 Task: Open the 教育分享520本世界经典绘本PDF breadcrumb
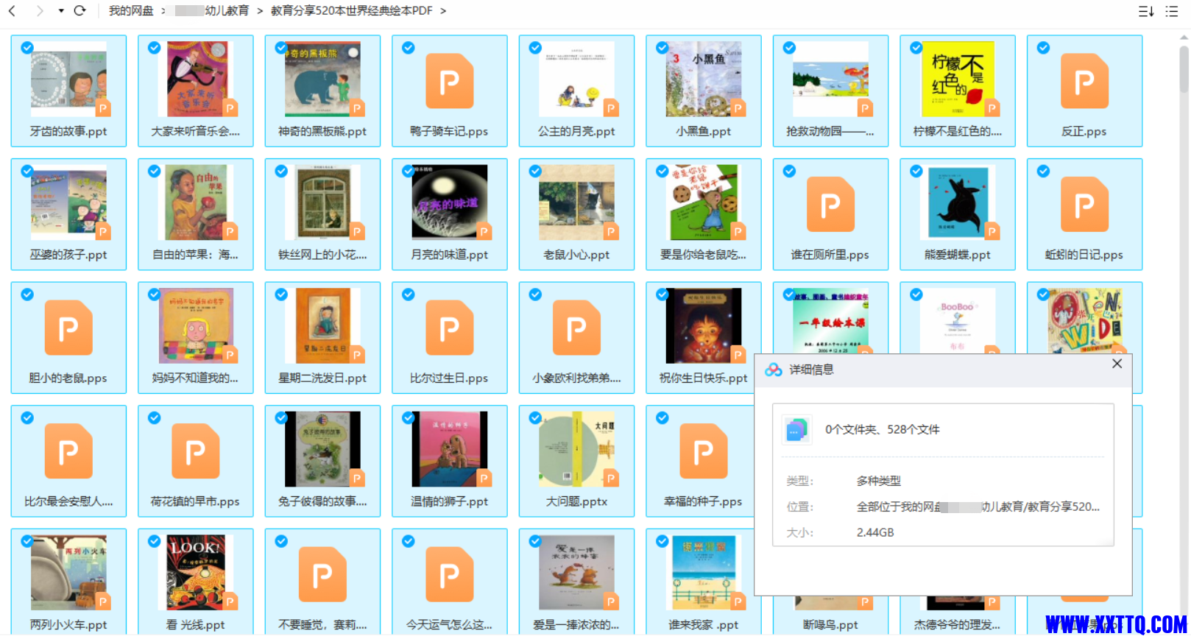pyautogui.click(x=352, y=11)
